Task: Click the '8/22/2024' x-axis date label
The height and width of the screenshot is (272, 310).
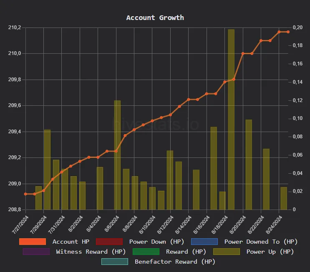Action: (x=256, y=225)
